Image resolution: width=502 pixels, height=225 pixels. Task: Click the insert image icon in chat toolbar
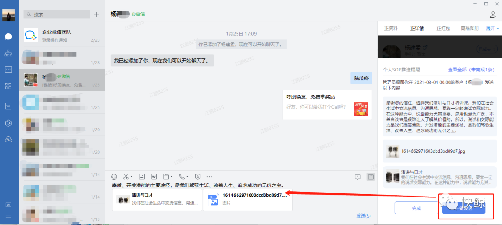click(x=142, y=177)
